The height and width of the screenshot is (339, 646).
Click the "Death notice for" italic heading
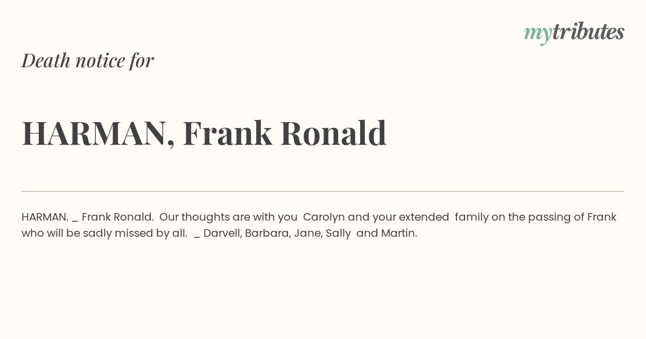[88, 60]
